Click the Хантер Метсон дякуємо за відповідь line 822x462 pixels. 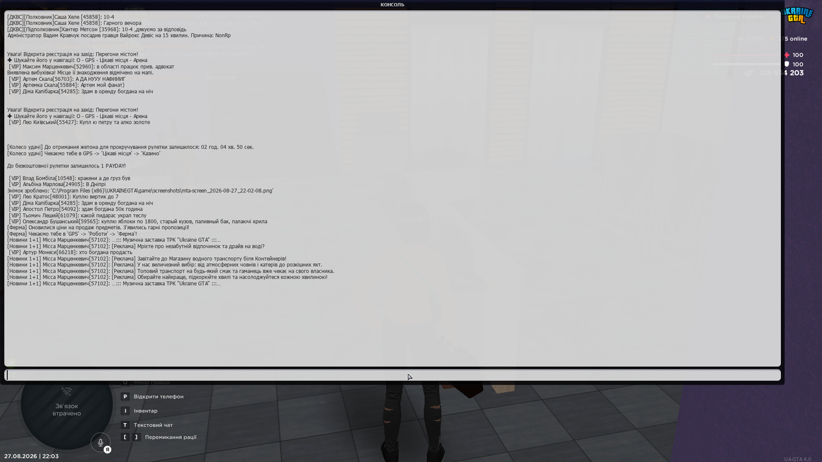97,30
